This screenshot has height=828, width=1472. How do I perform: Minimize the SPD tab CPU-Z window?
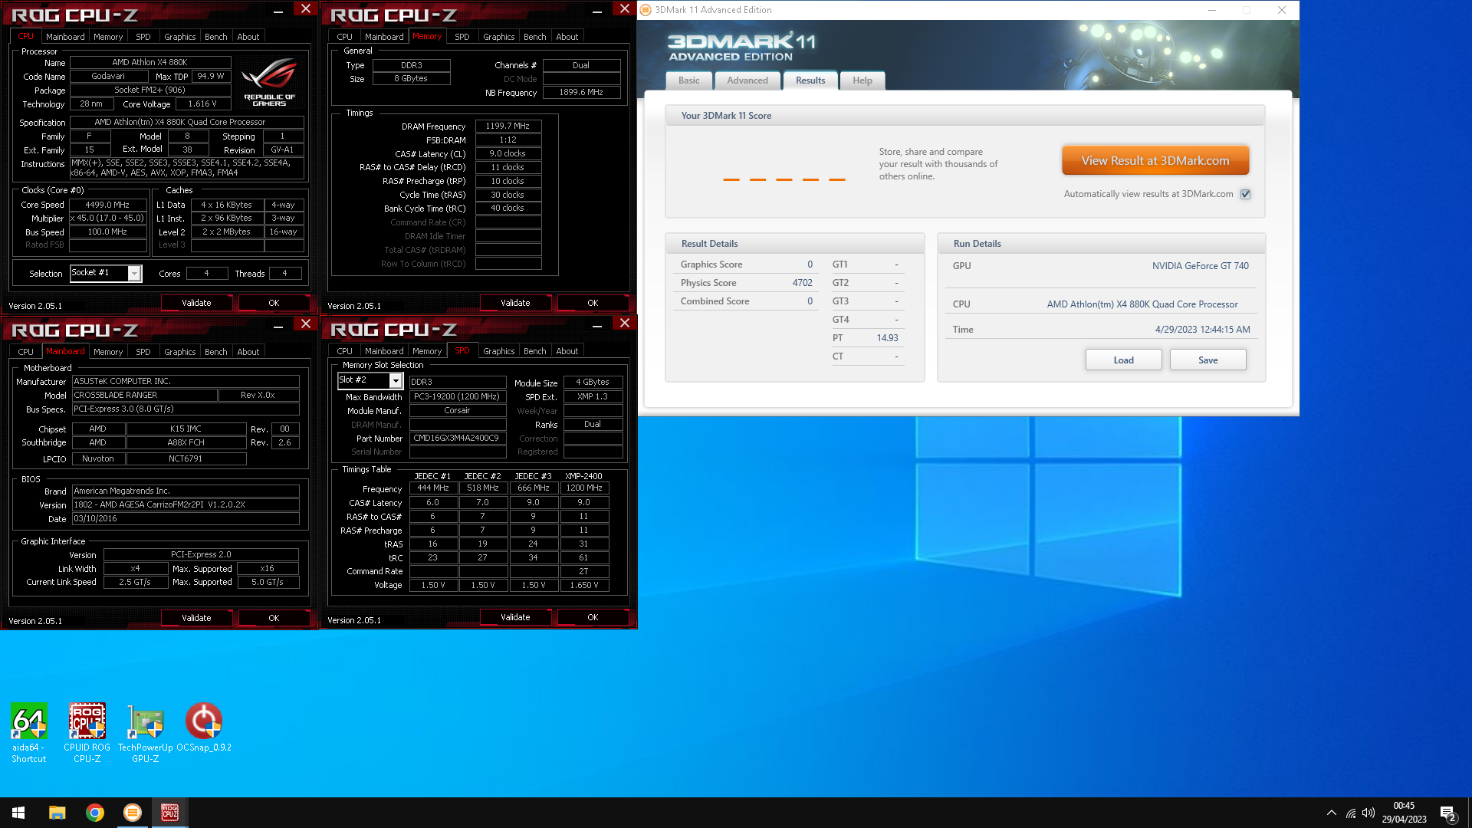tap(597, 325)
